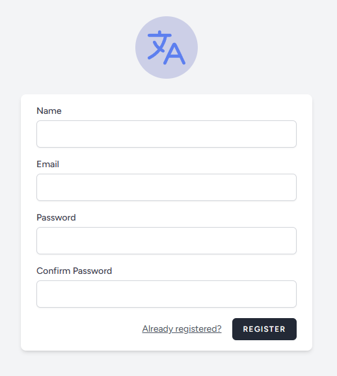Click the dark REGISTER button
This screenshot has width=337, height=376.
pos(264,329)
